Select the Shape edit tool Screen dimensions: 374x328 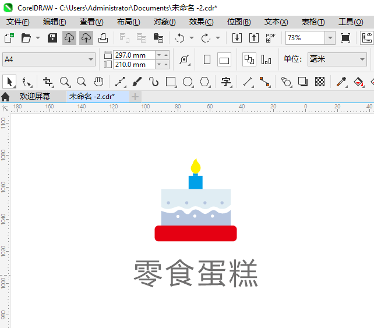point(26,82)
